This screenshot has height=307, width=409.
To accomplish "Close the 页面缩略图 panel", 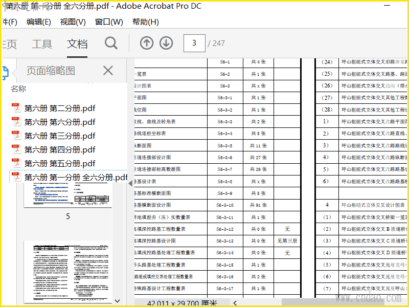I will tap(108, 71).
